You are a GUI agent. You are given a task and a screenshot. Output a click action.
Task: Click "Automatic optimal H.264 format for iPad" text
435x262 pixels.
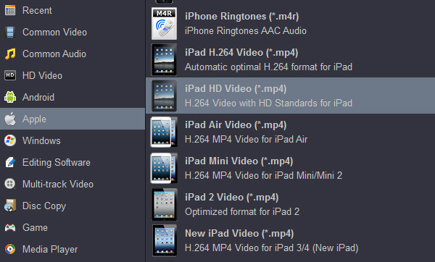[x=268, y=67]
